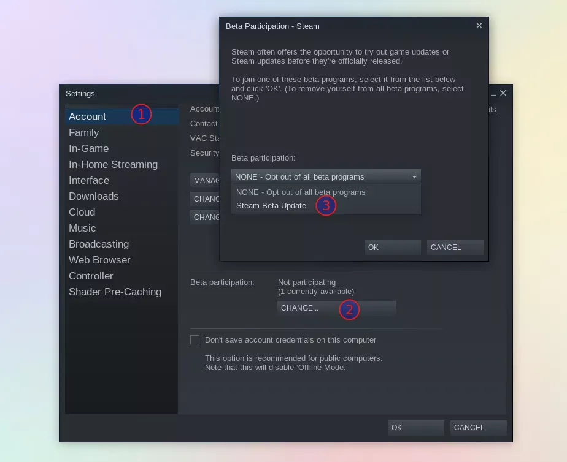The image size is (567, 462).
Task: Click OK in the Settings window
Action: (x=416, y=427)
